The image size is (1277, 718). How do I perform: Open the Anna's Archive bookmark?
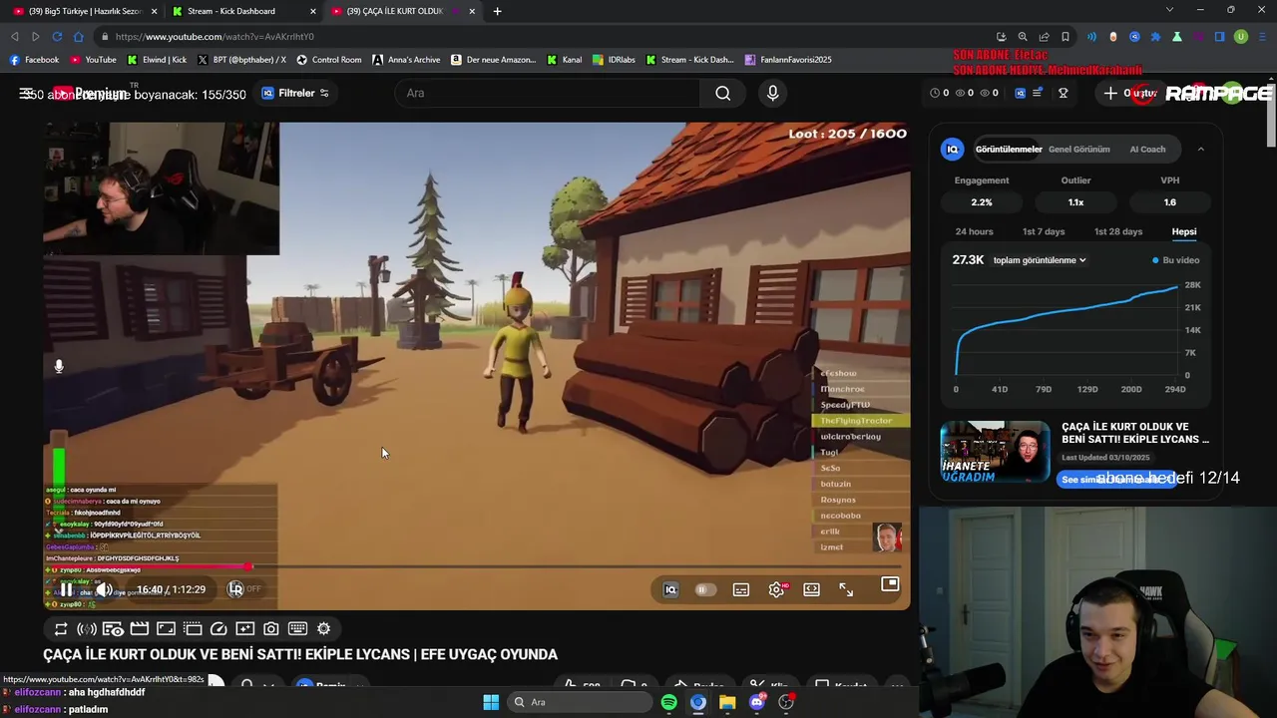click(x=406, y=60)
